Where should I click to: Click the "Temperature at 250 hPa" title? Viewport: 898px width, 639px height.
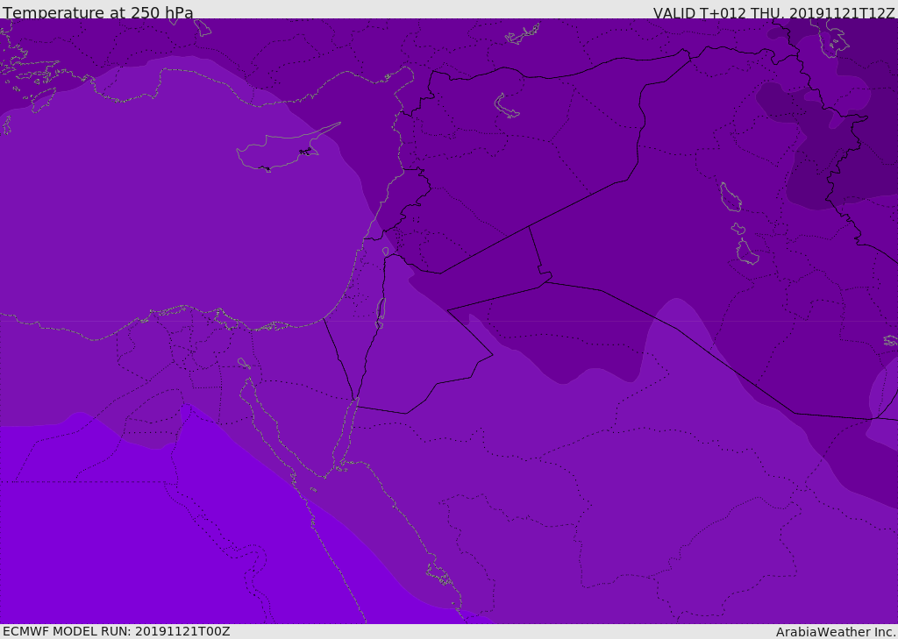click(x=97, y=12)
